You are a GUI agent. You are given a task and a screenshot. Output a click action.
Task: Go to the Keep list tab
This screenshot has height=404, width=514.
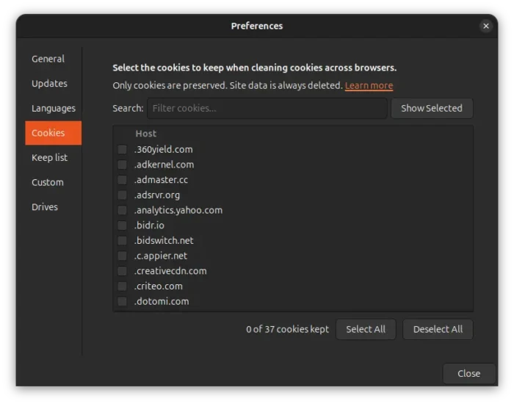(49, 158)
